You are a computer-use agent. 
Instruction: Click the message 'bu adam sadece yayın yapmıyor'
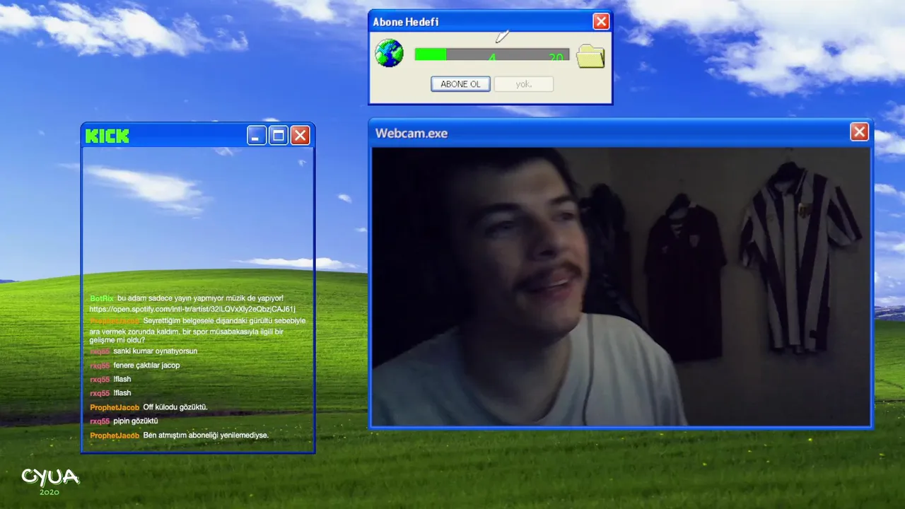pyautogui.click(x=200, y=298)
